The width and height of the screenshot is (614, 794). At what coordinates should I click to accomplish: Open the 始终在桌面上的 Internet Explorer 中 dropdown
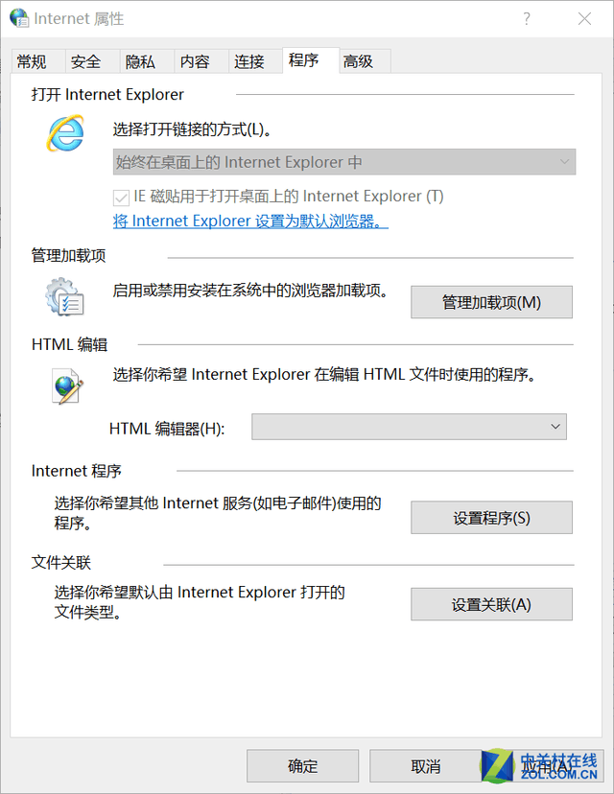click(344, 162)
